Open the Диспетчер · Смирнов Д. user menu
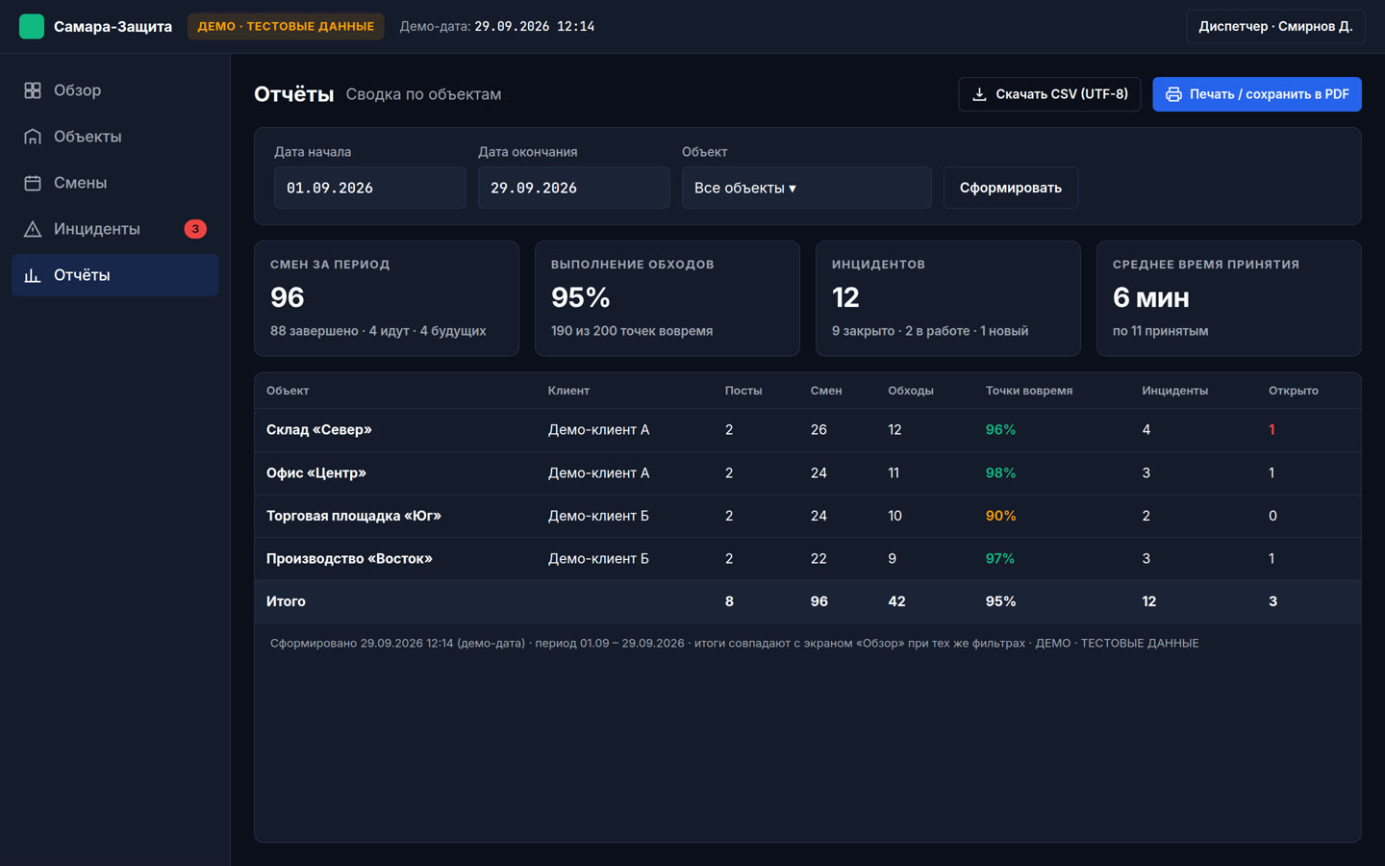 1275,26
